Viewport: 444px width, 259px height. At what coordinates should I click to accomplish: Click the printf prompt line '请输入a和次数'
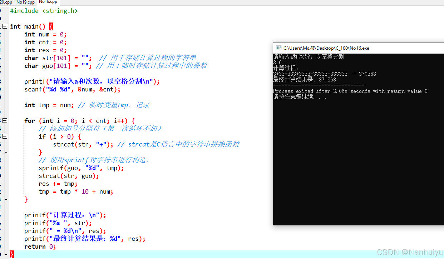[92, 81]
